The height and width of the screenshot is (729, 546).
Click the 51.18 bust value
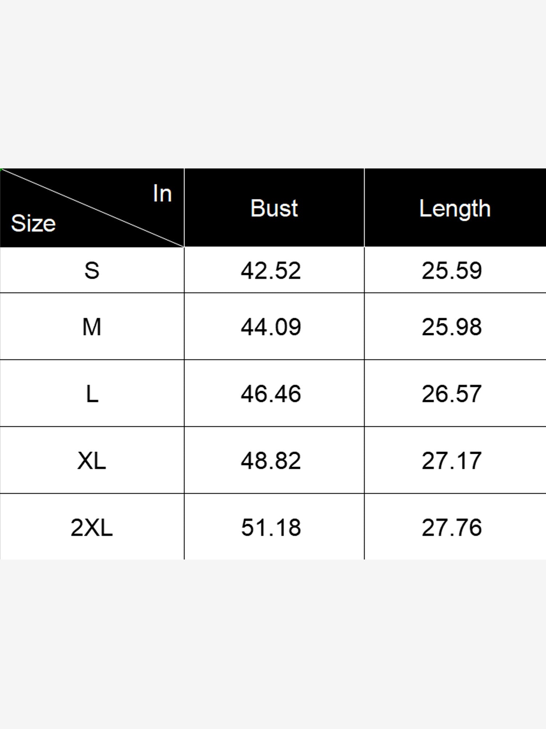(x=271, y=527)
